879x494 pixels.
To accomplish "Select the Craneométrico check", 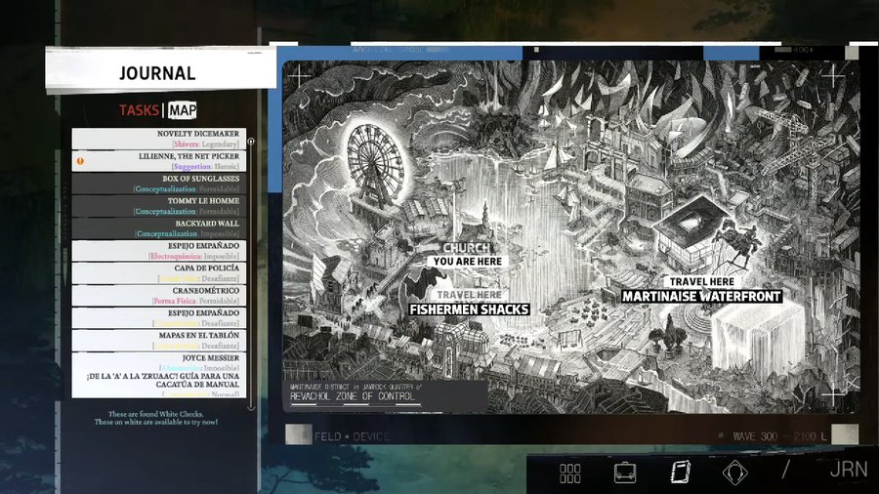I will [x=158, y=295].
